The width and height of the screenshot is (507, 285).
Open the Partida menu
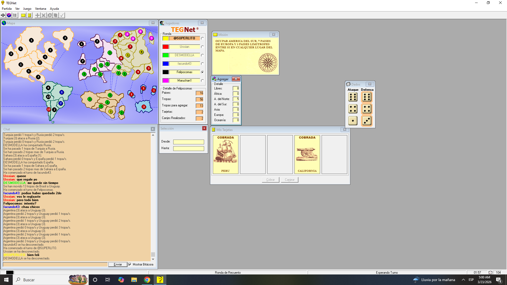[7, 9]
